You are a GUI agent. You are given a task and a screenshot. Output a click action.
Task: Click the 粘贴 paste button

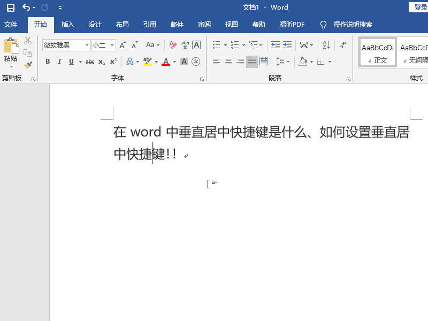11,52
